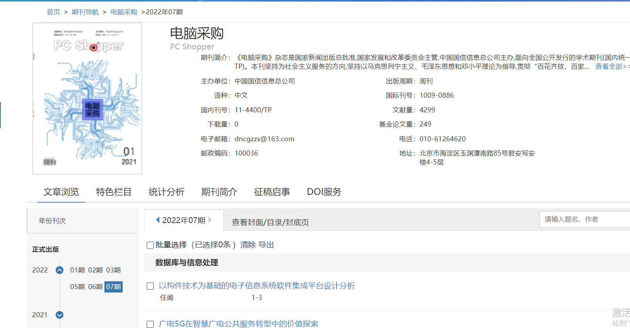Select issue 02期 of 2022
The width and height of the screenshot is (630, 328).
pyautogui.click(x=96, y=270)
